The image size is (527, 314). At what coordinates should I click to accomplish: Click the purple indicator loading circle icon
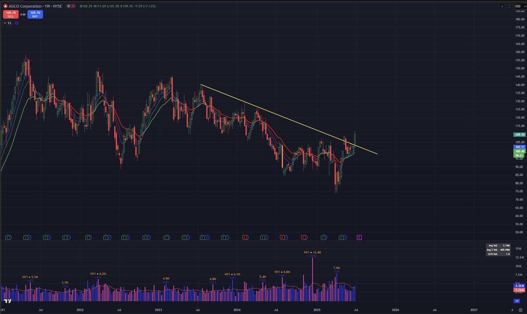pos(16,23)
